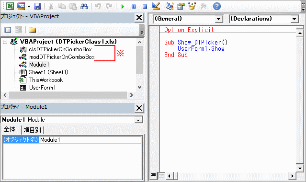
Task: Select UserForm1 in project tree
Action: [42, 88]
